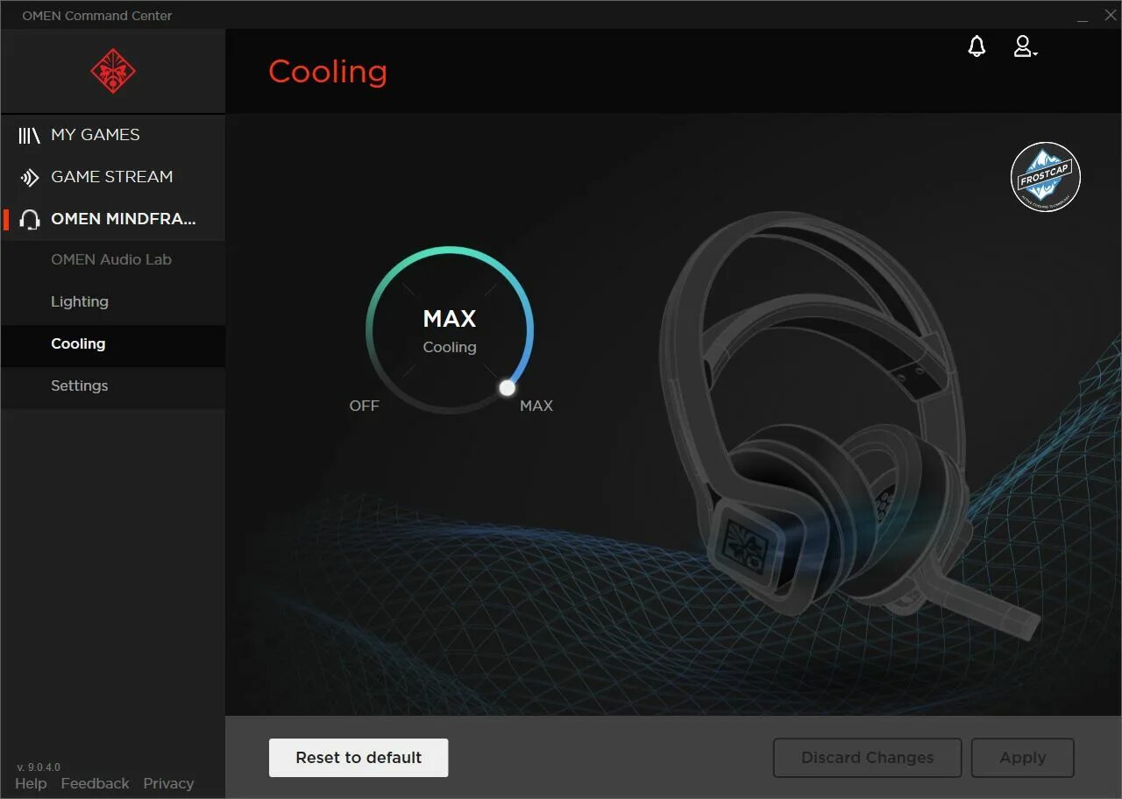Switch to the Lighting page
Screen dimensions: 1122x799
pyautogui.click(x=80, y=301)
